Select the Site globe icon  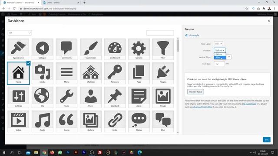43,97
